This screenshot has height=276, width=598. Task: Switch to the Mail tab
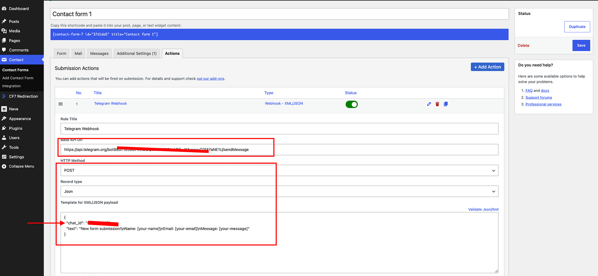(78, 54)
